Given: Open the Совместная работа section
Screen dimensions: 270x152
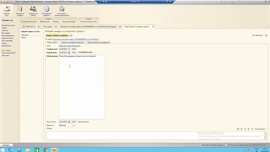Looking at the screenshot, I should tap(33, 11).
